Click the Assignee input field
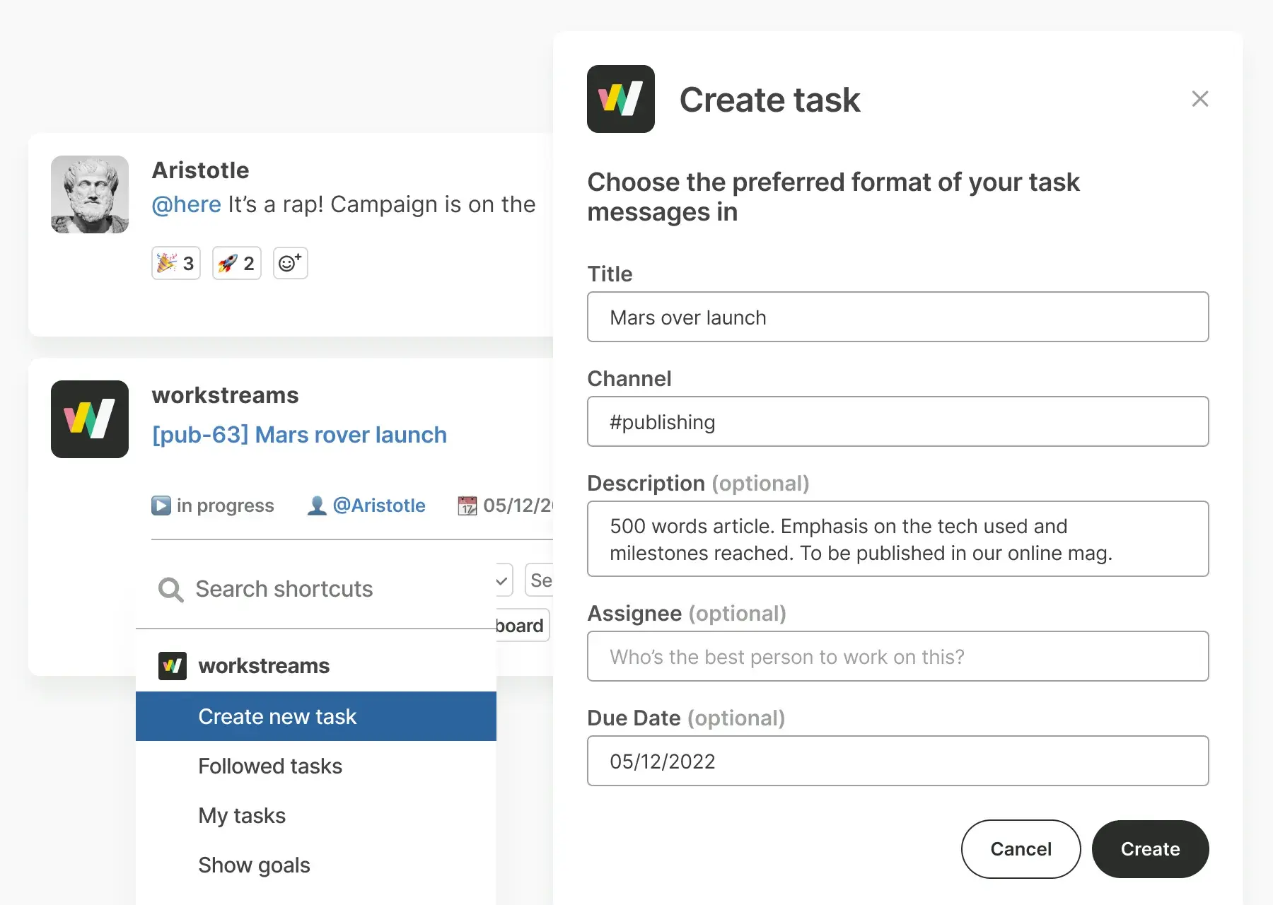Screen dimensions: 1273x905 [897, 656]
